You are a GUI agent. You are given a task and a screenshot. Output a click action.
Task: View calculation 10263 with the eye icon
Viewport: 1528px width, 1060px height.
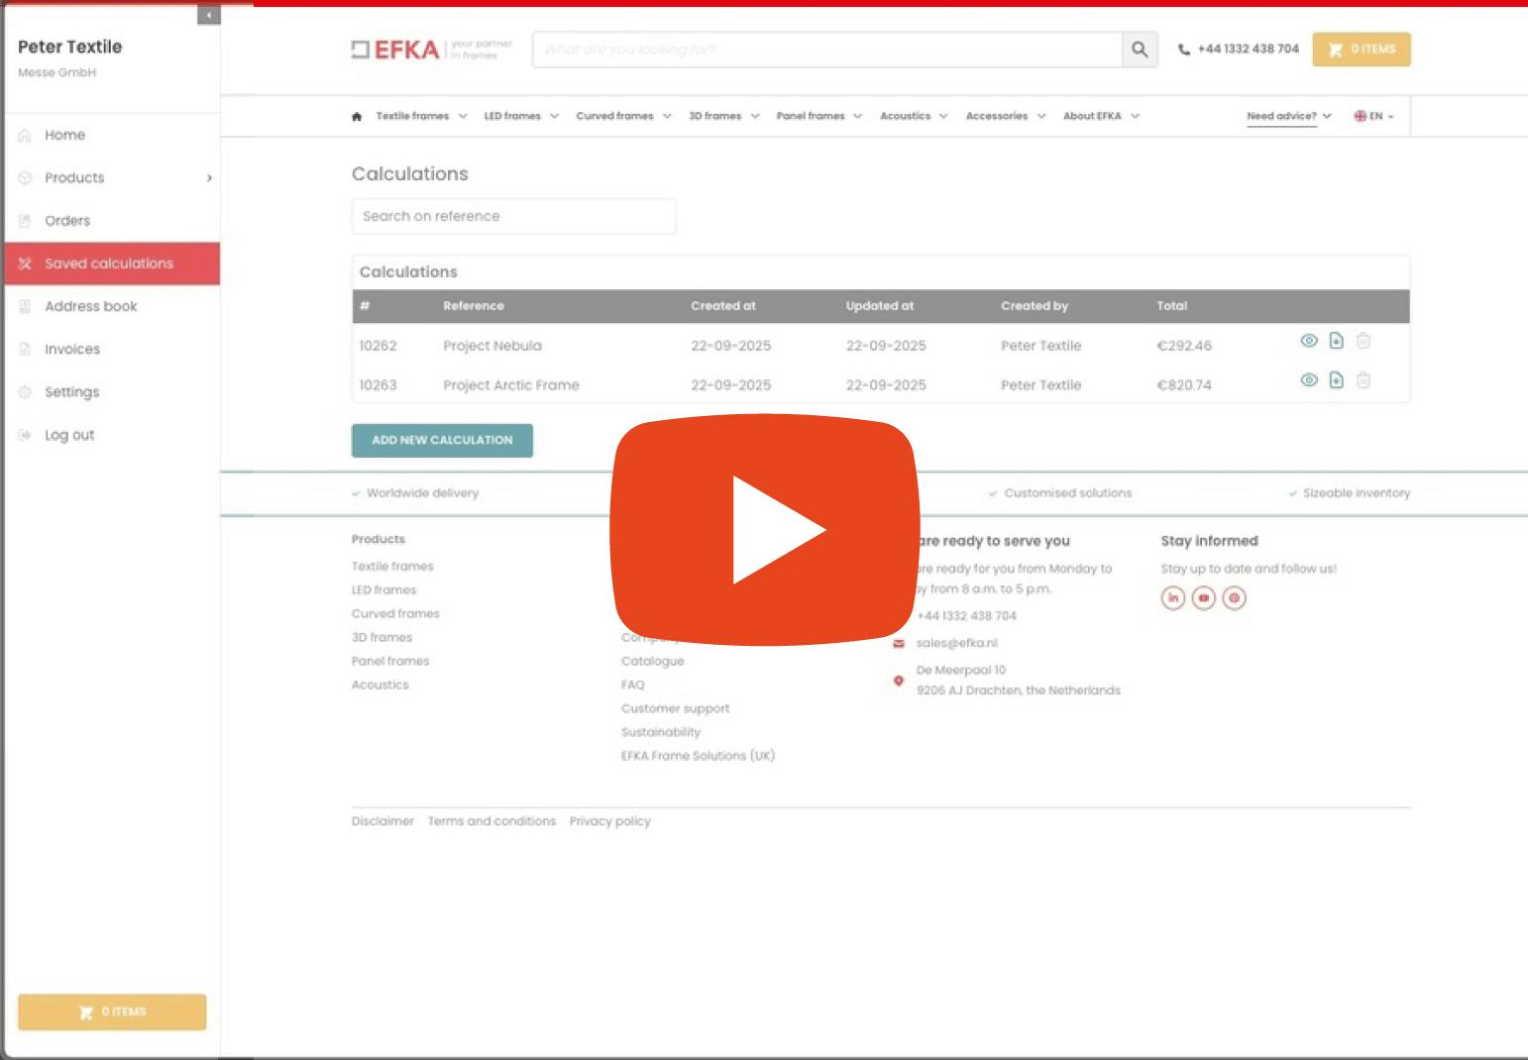click(1309, 380)
